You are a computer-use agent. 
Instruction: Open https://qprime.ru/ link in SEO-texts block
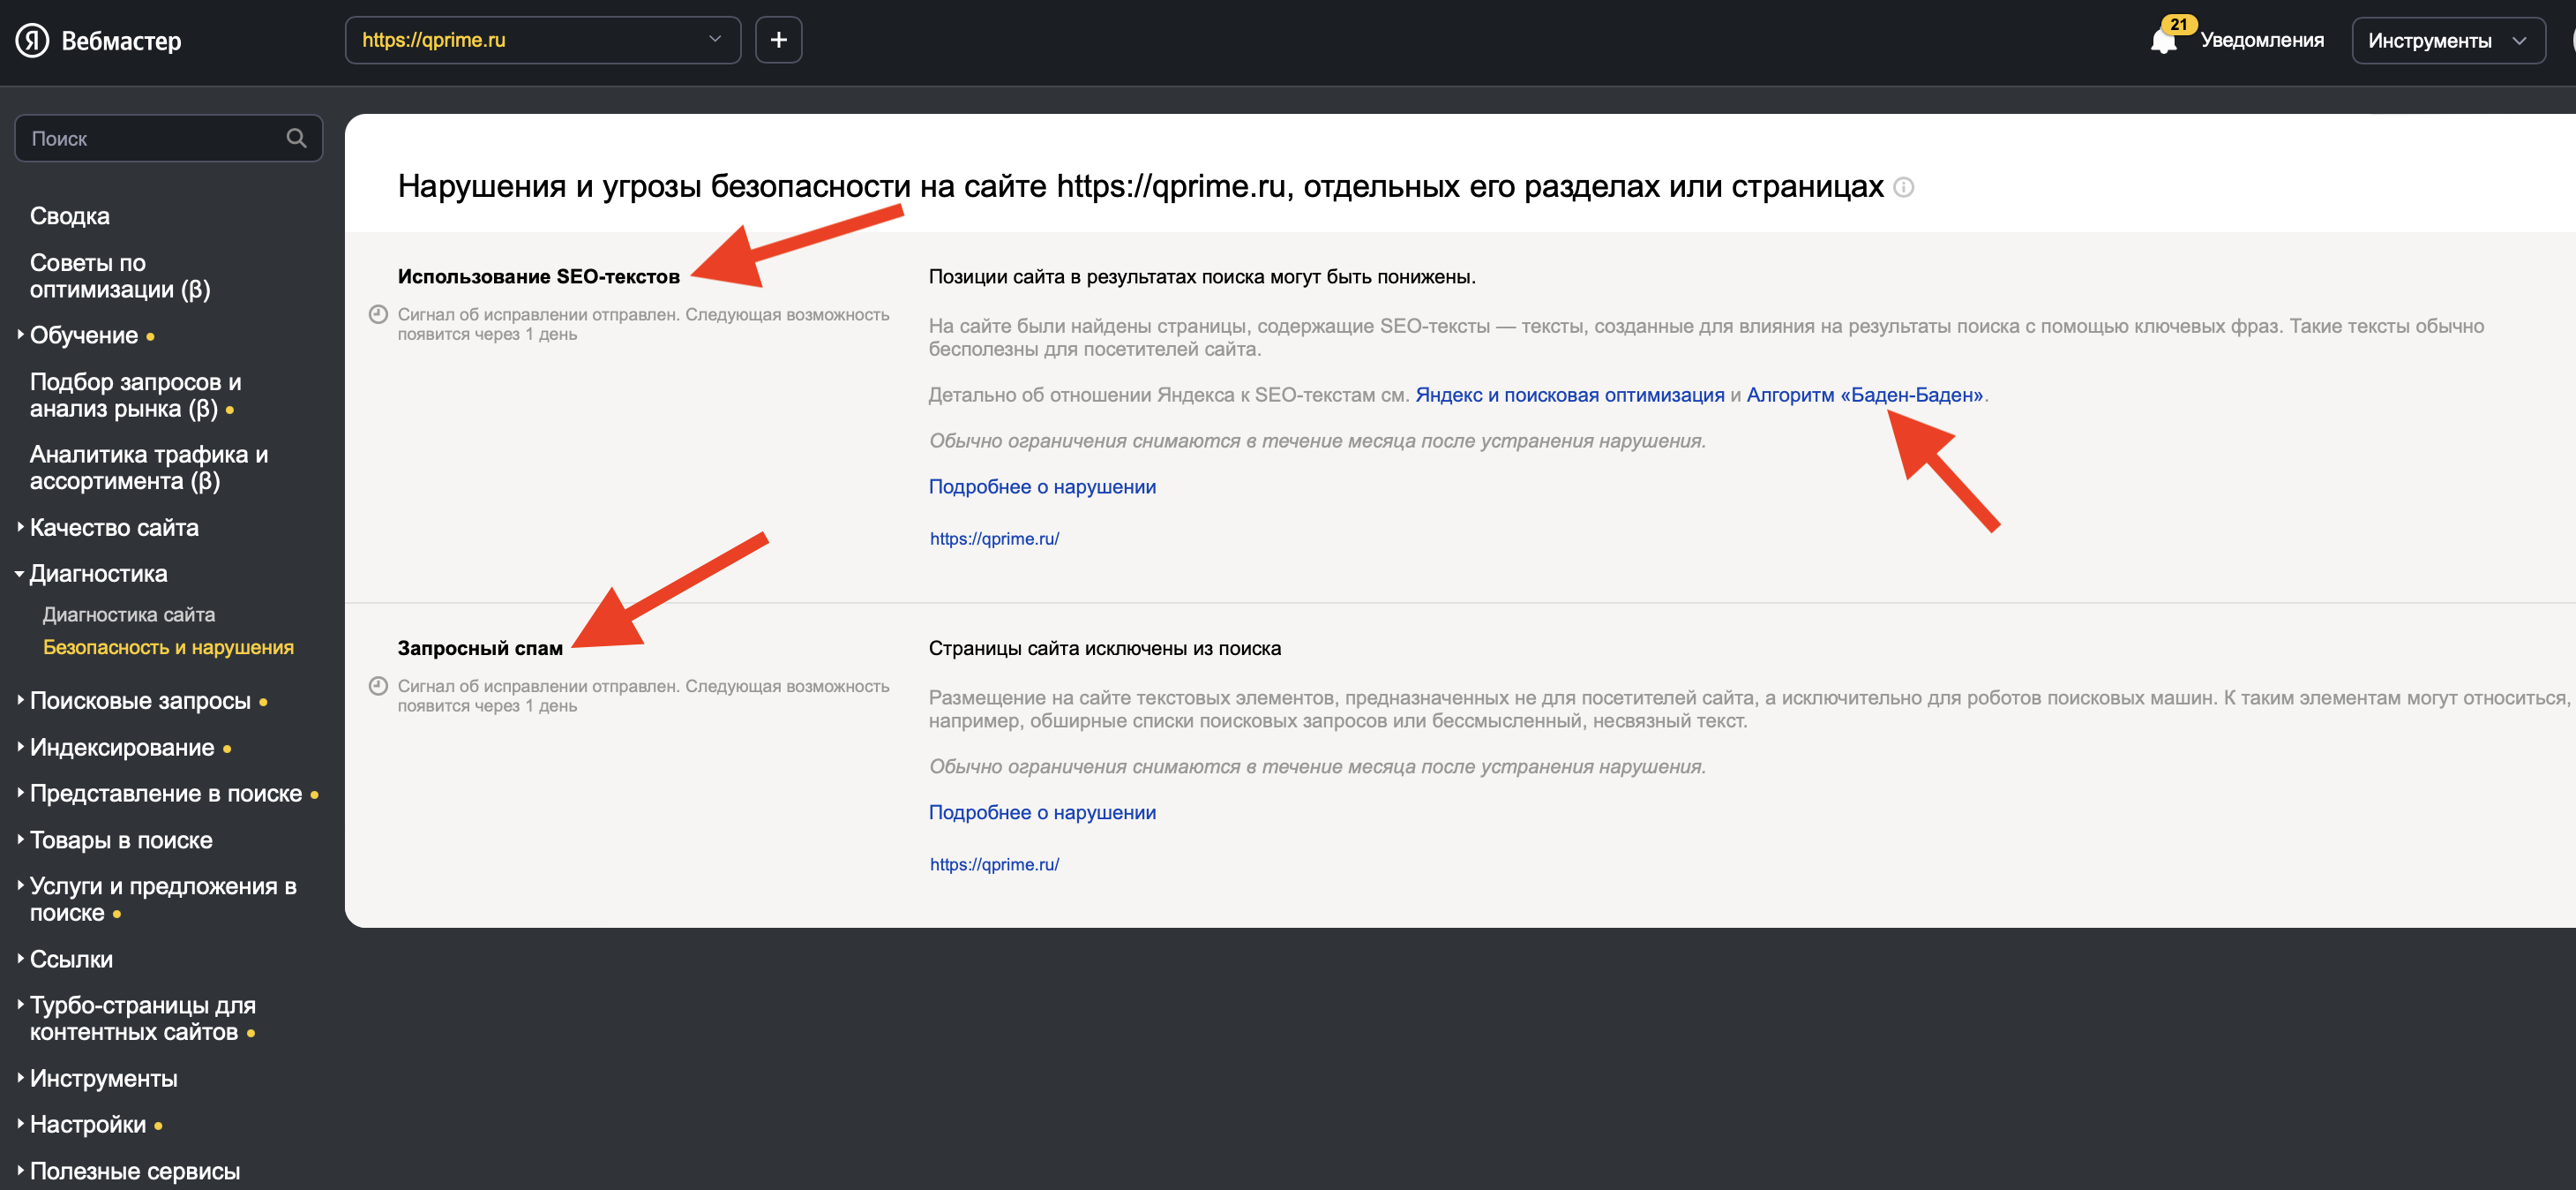click(994, 539)
